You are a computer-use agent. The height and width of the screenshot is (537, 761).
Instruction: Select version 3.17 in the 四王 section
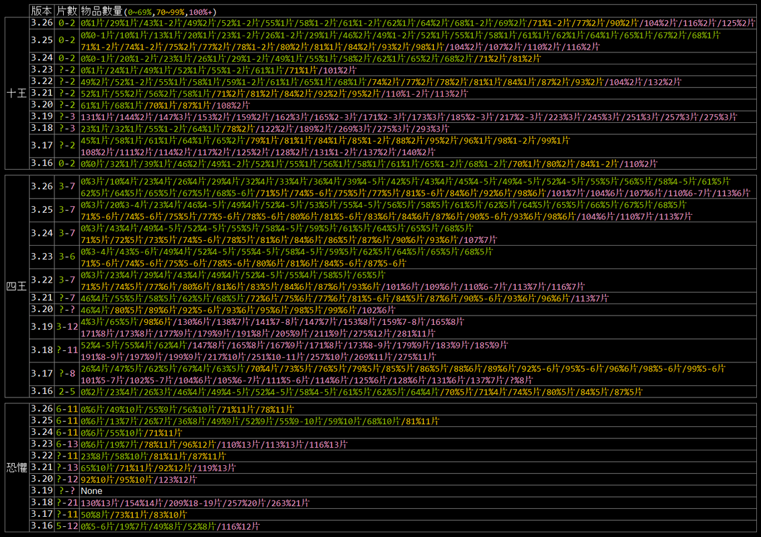tap(42, 373)
